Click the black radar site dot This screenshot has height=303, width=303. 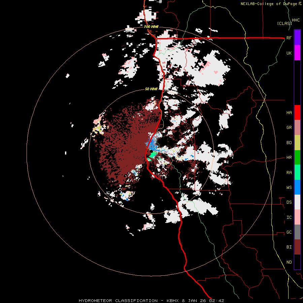pyautogui.click(x=151, y=151)
